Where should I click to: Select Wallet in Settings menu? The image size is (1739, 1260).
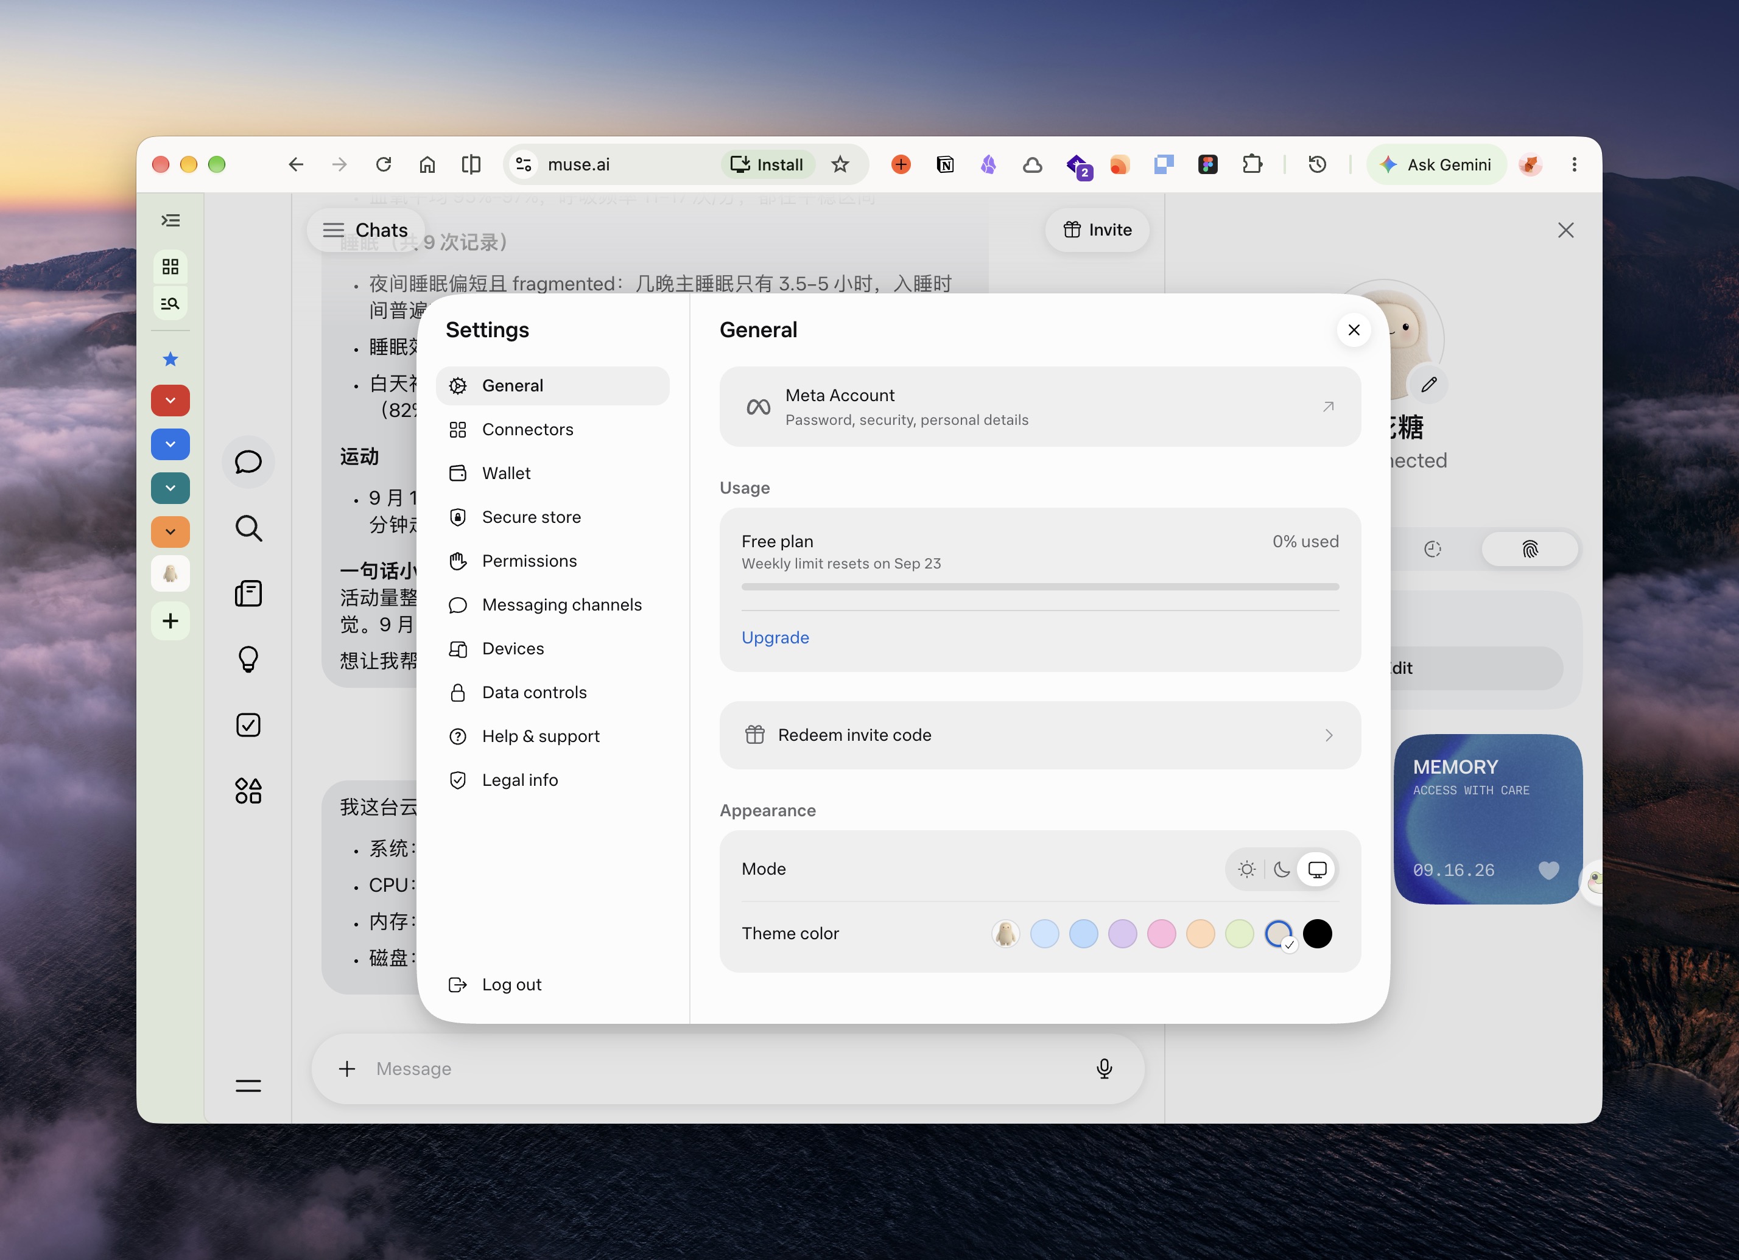coord(552,473)
